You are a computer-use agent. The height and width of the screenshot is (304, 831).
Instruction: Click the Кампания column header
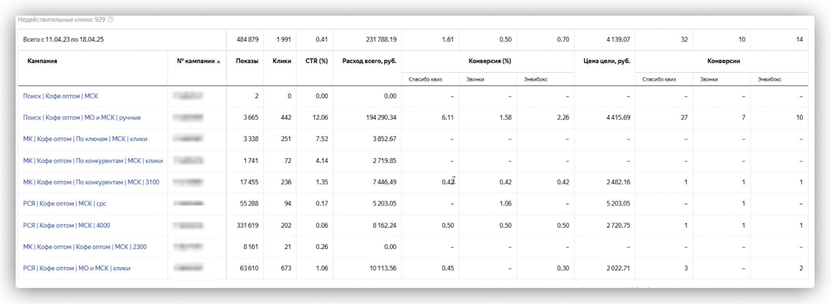point(42,61)
